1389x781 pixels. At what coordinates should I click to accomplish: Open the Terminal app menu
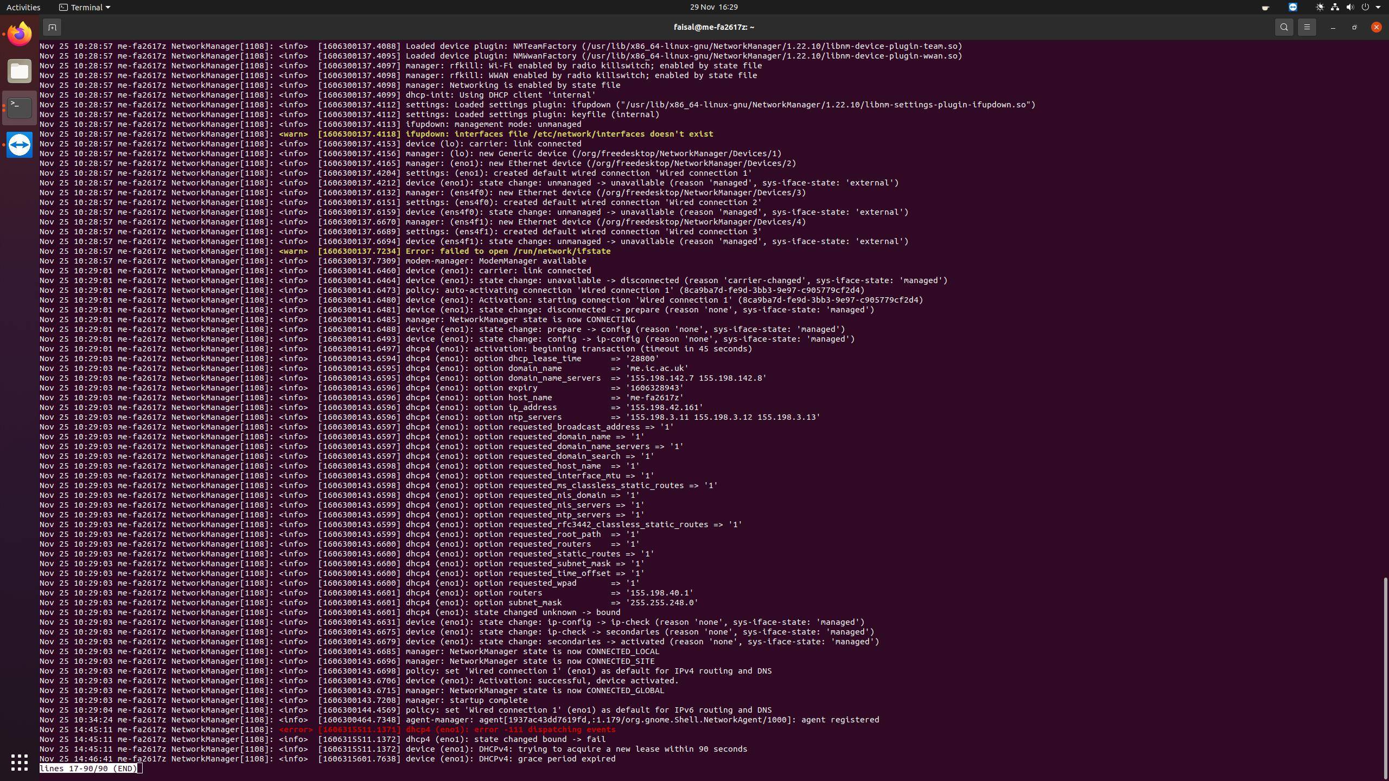point(85,7)
